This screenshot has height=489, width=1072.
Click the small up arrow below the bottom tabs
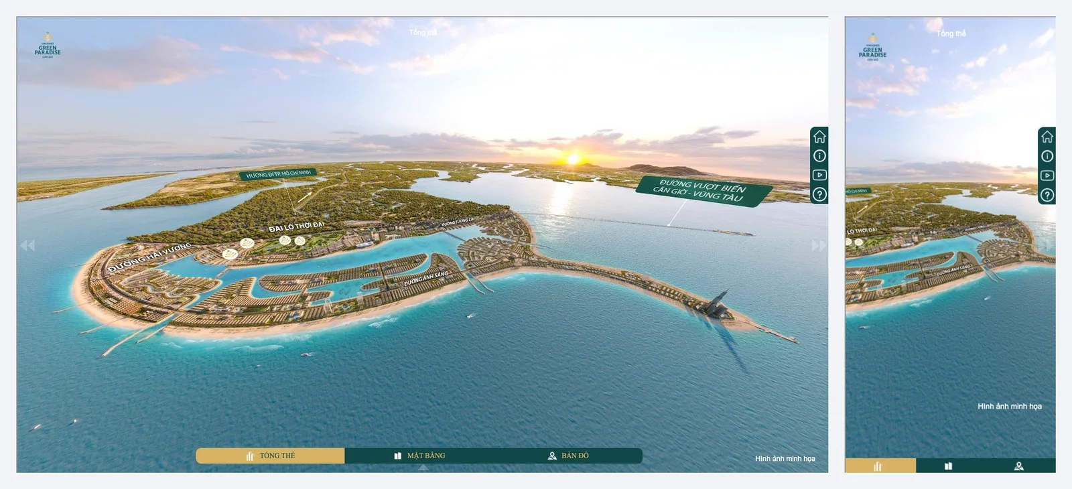(x=423, y=468)
